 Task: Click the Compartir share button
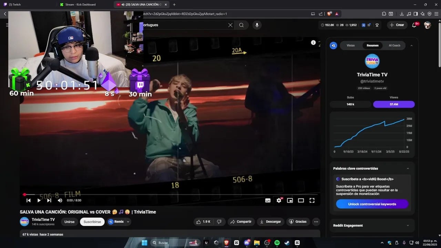point(241,222)
